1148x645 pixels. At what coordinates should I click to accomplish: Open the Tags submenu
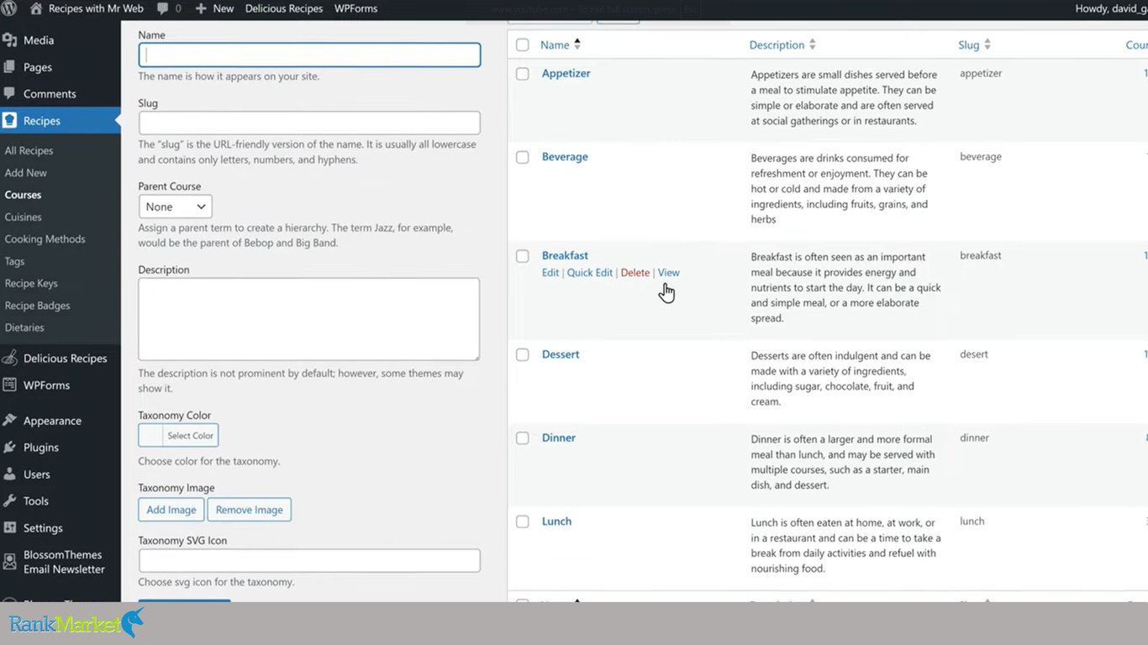(14, 261)
